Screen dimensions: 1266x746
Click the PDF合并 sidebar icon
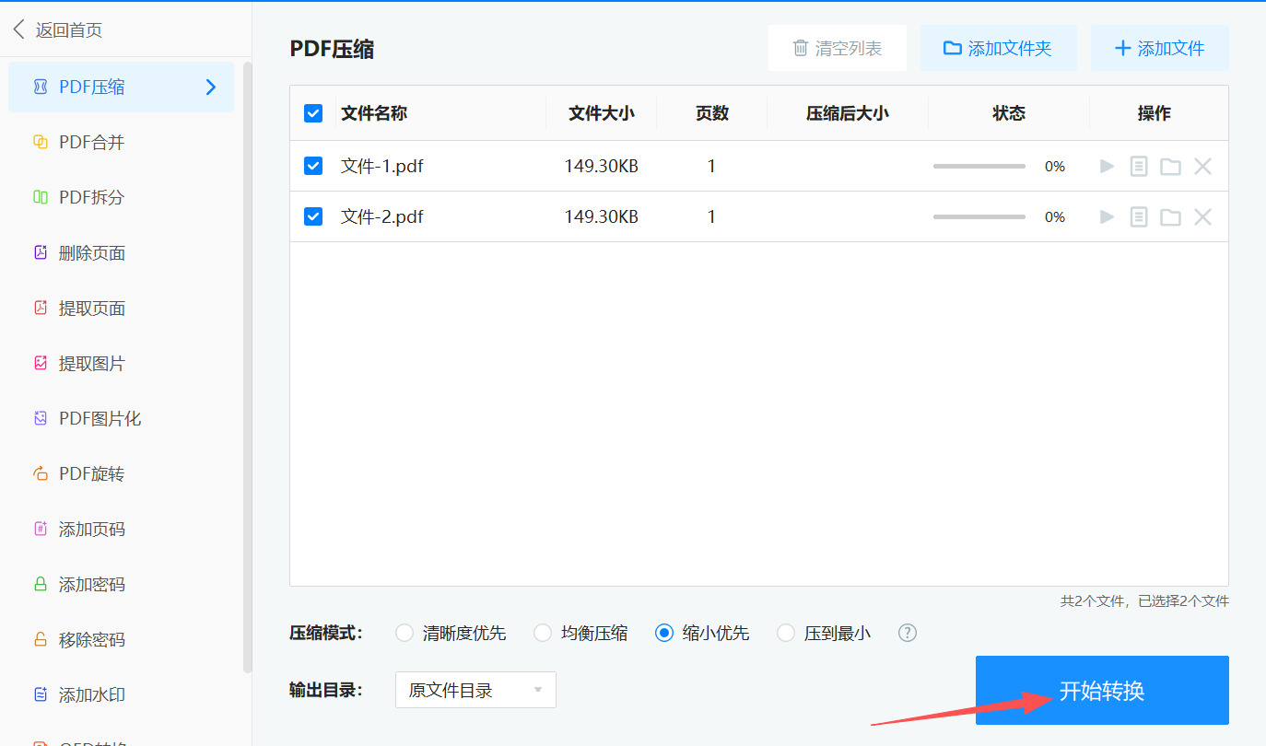click(40, 142)
